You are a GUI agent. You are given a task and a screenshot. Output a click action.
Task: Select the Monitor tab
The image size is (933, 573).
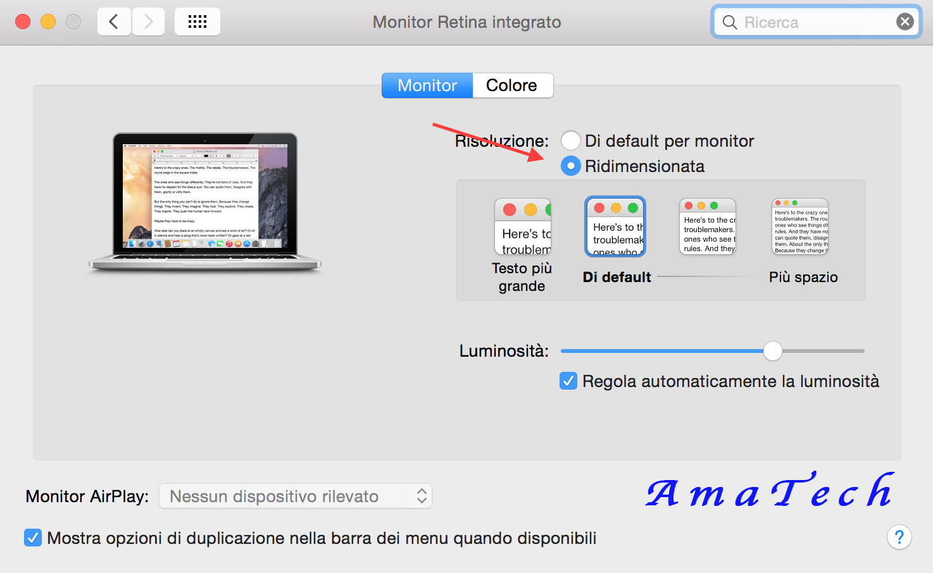[427, 85]
